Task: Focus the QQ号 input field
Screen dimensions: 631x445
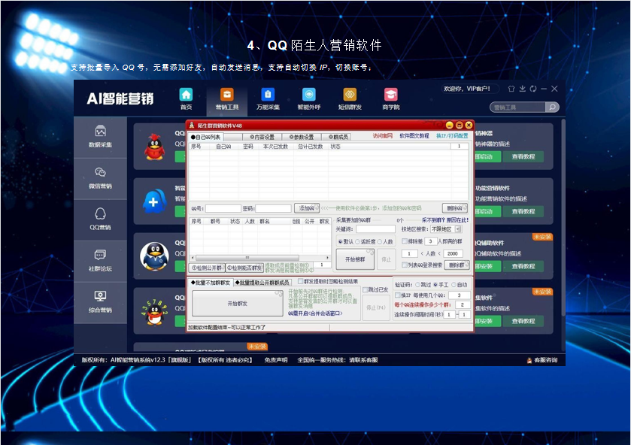Action: coord(223,208)
